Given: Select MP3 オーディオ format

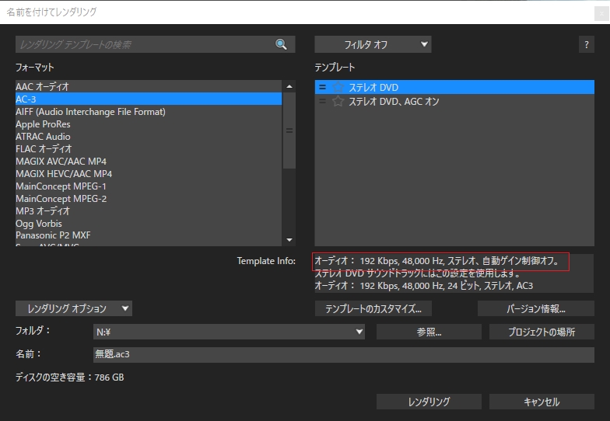Looking at the screenshot, I should pyautogui.click(x=148, y=211).
